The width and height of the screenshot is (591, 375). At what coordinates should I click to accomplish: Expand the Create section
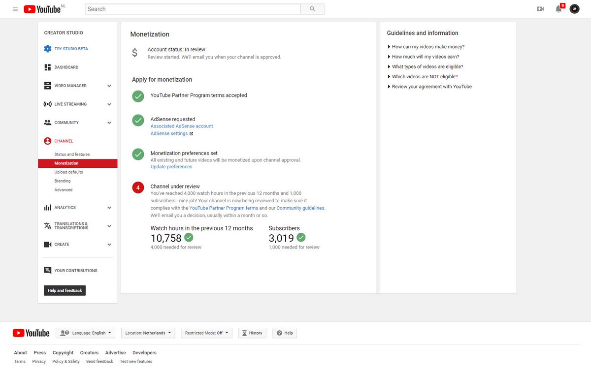(x=109, y=245)
